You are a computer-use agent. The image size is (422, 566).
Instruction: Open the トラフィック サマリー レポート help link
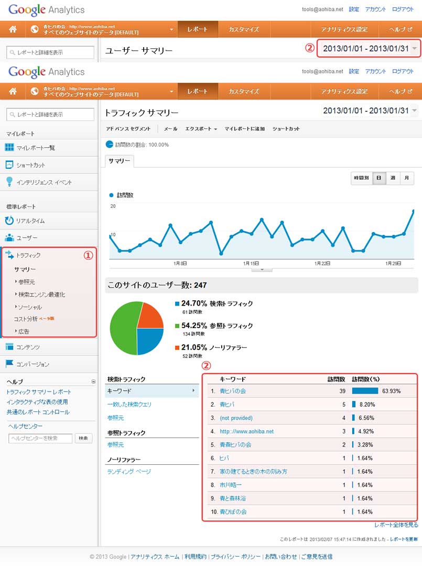coord(39,391)
